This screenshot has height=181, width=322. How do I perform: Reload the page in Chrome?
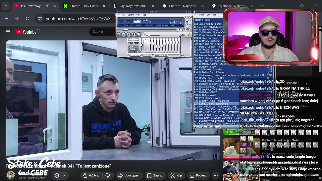28,18
